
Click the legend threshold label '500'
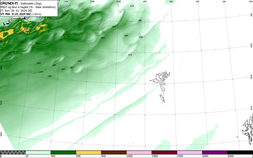pyautogui.click(x=78, y=156)
